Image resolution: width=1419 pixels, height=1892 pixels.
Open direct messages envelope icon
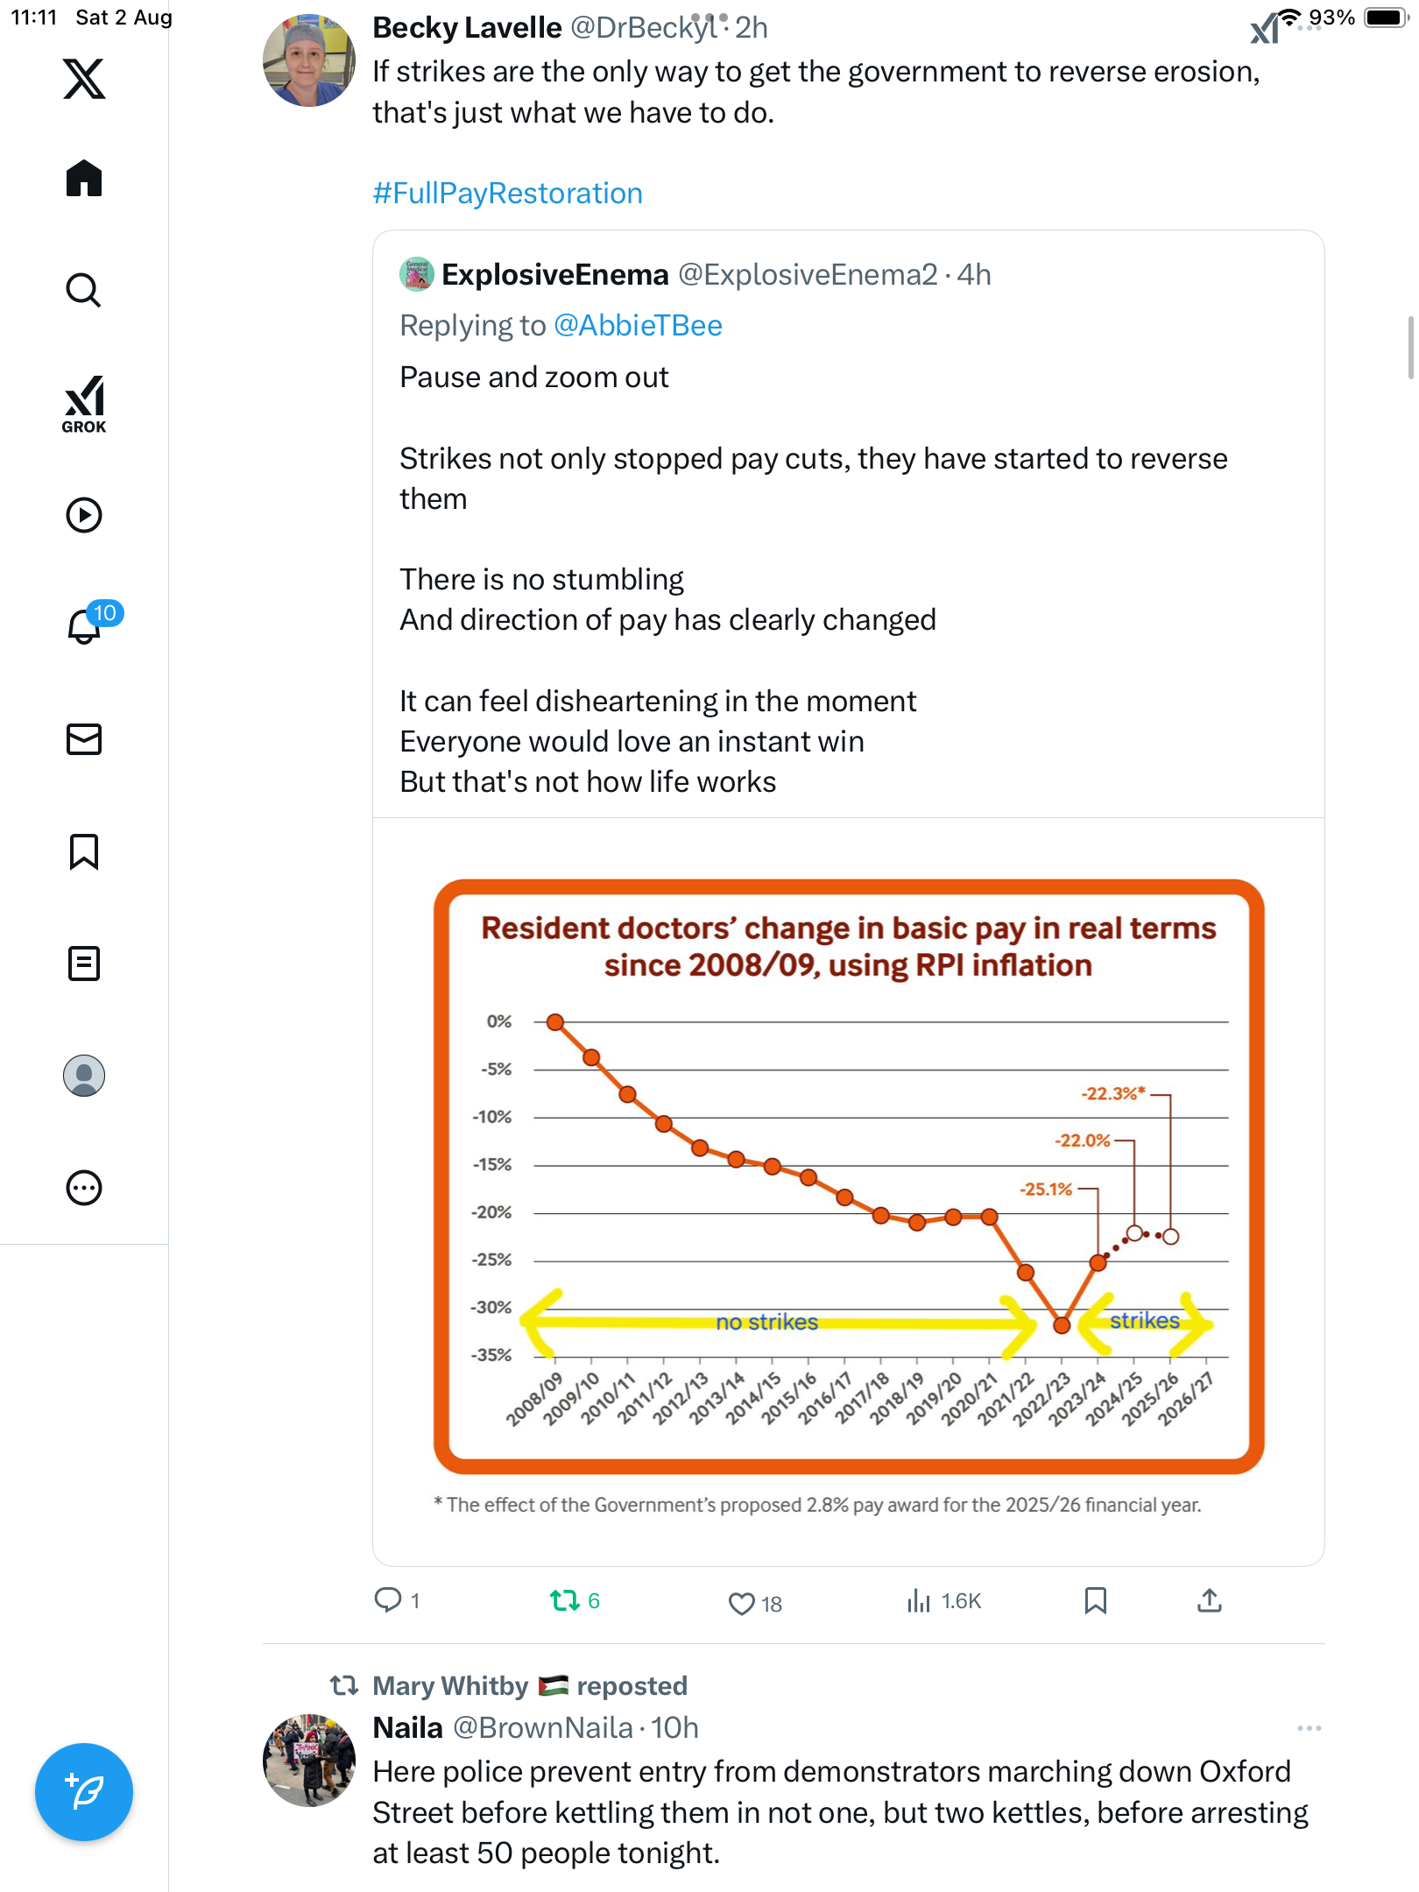point(84,739)
